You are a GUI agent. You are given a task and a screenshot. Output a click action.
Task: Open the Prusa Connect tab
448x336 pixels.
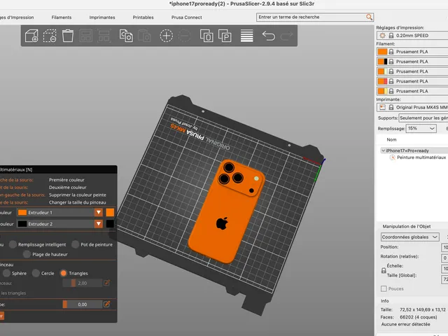(x=187, y=17)
